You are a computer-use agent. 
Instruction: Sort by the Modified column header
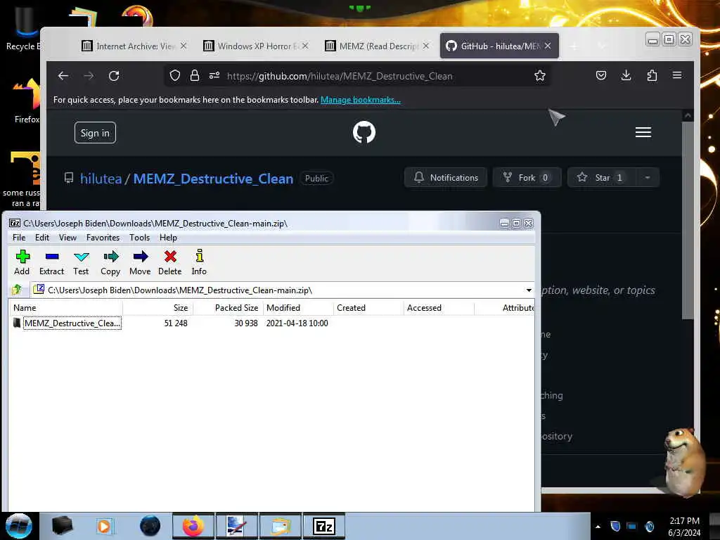pos(298,308)
